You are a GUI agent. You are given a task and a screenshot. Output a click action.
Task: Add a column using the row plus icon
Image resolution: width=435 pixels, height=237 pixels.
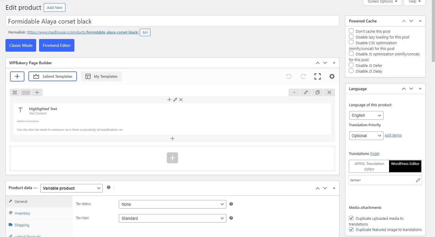coord(37,92)
